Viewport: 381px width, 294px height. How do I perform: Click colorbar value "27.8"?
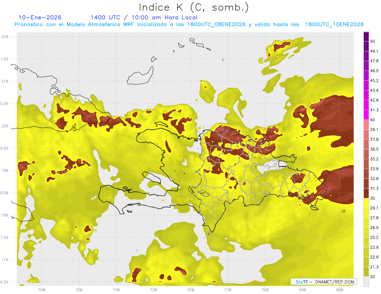point(374,218)
